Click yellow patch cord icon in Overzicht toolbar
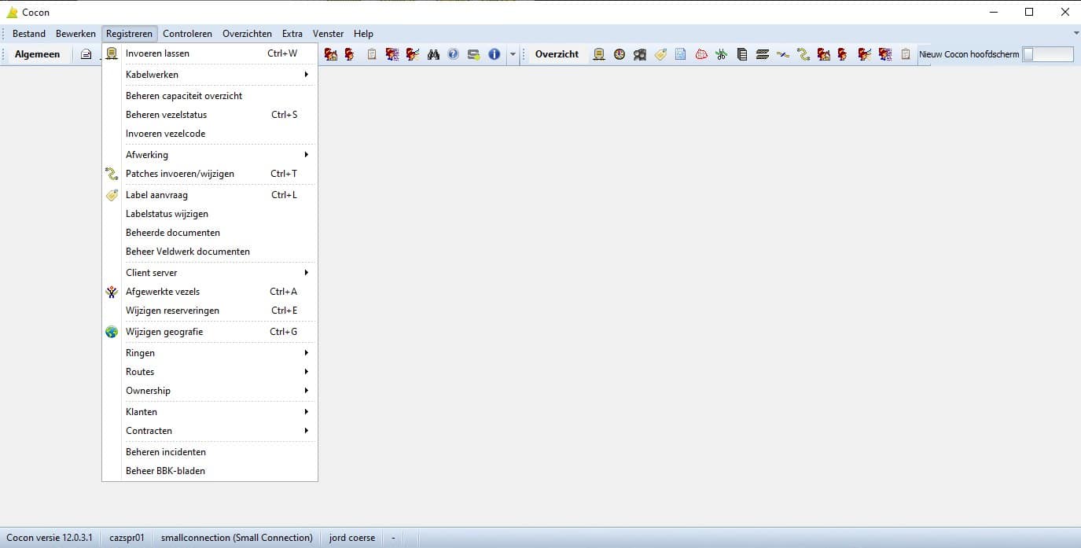 803,54
